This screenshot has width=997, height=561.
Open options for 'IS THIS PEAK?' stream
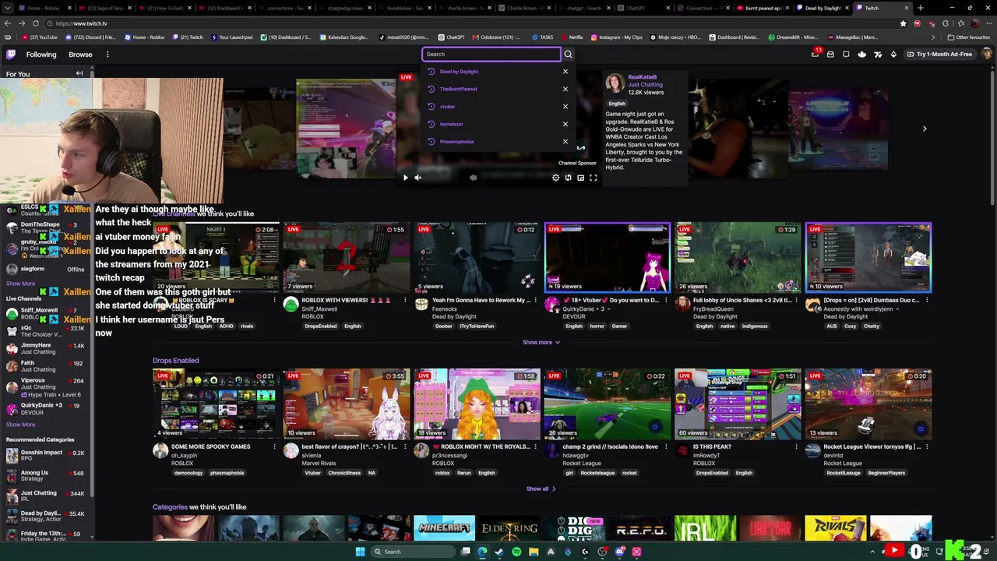pyautogui.click(x=797, y=446)
